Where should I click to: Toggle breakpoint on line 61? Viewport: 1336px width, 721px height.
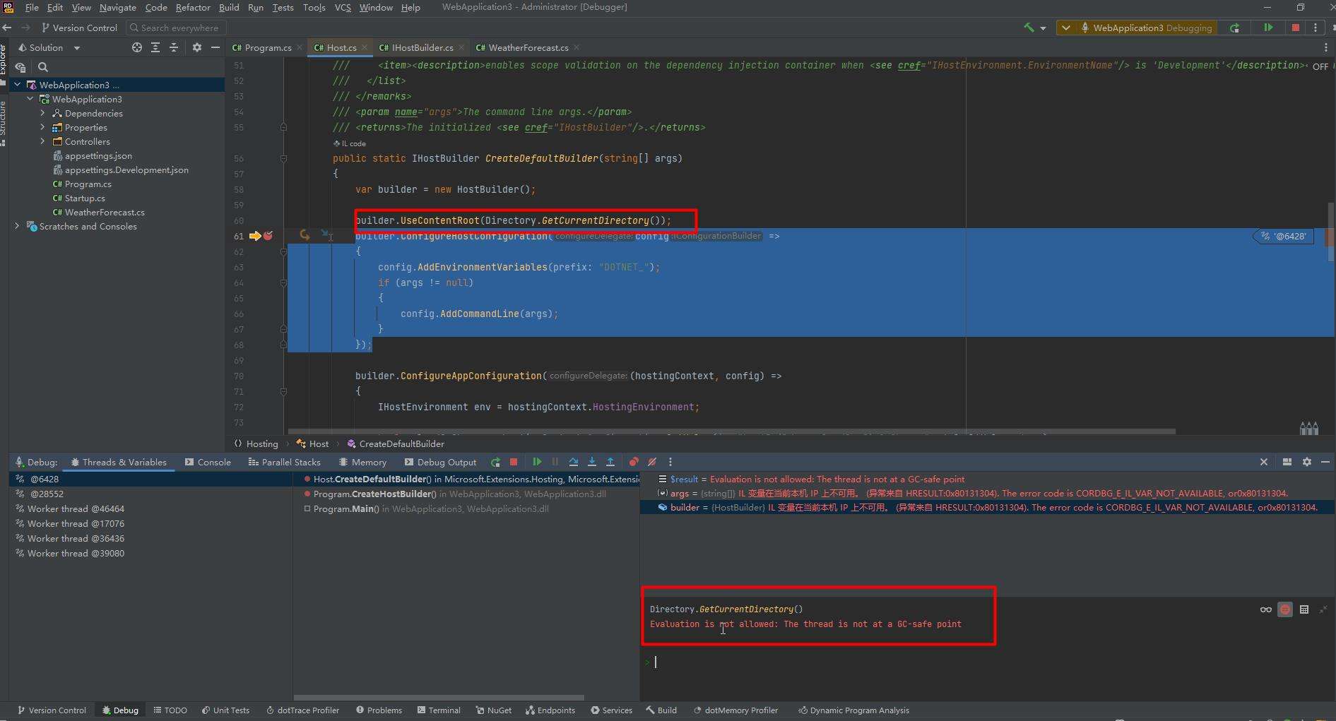268,236
